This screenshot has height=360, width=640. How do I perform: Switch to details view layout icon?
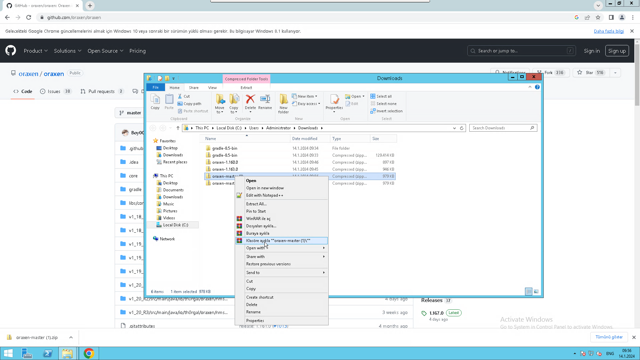[x=529, y=291]
